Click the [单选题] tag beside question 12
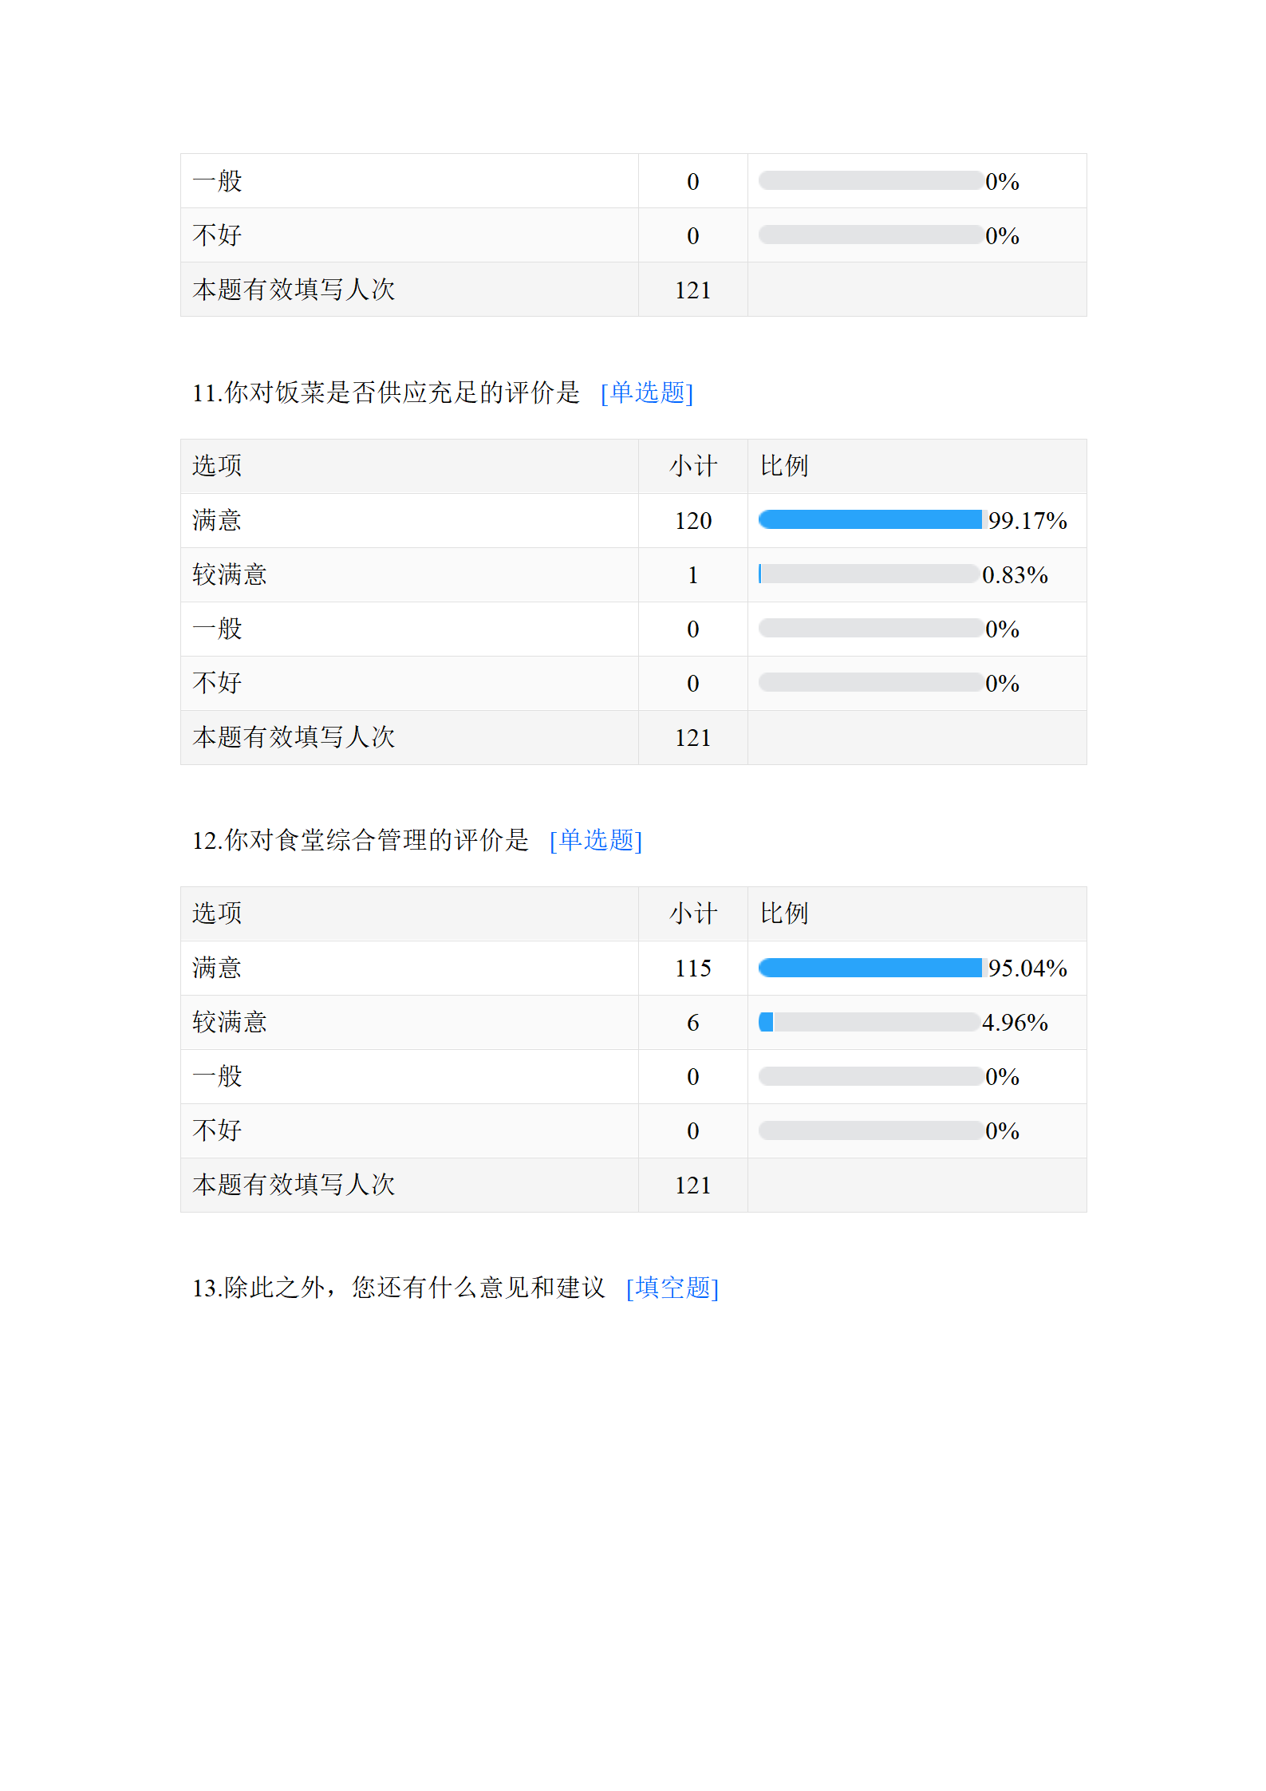 tap(595, 840)
